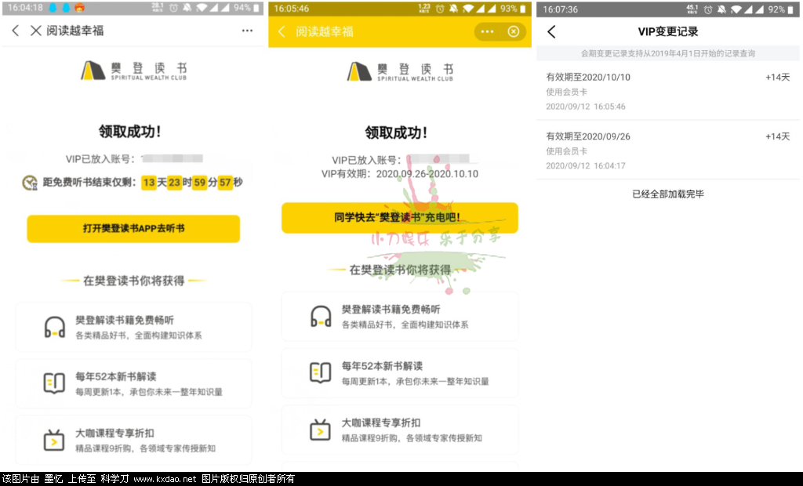Select the record 有效期至2020/09/26
The width and height of the screenshot is (803, 486).
point(668,150)
